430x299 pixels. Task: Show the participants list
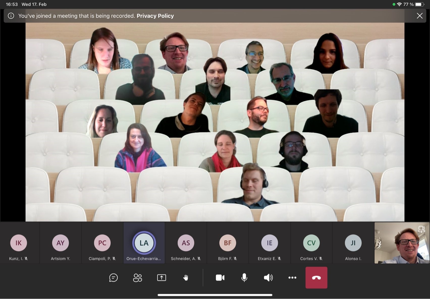pyautogui.click(x=137, y=278)
